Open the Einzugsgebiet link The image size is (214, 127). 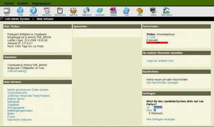point(16,108)
